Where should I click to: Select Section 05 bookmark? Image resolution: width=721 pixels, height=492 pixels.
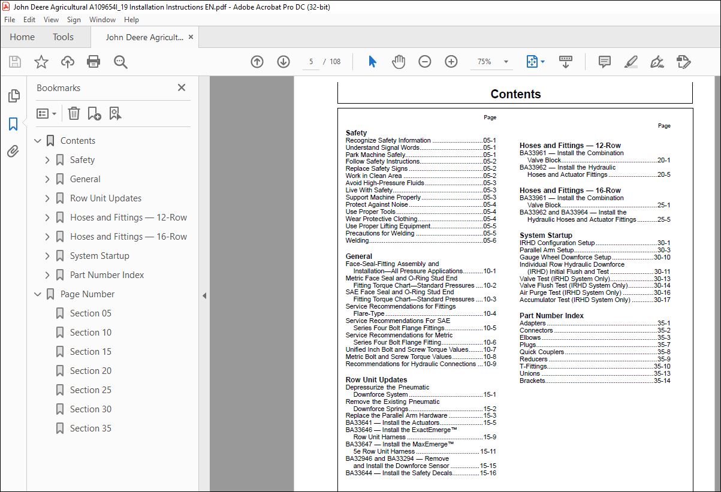click(90, 313)
